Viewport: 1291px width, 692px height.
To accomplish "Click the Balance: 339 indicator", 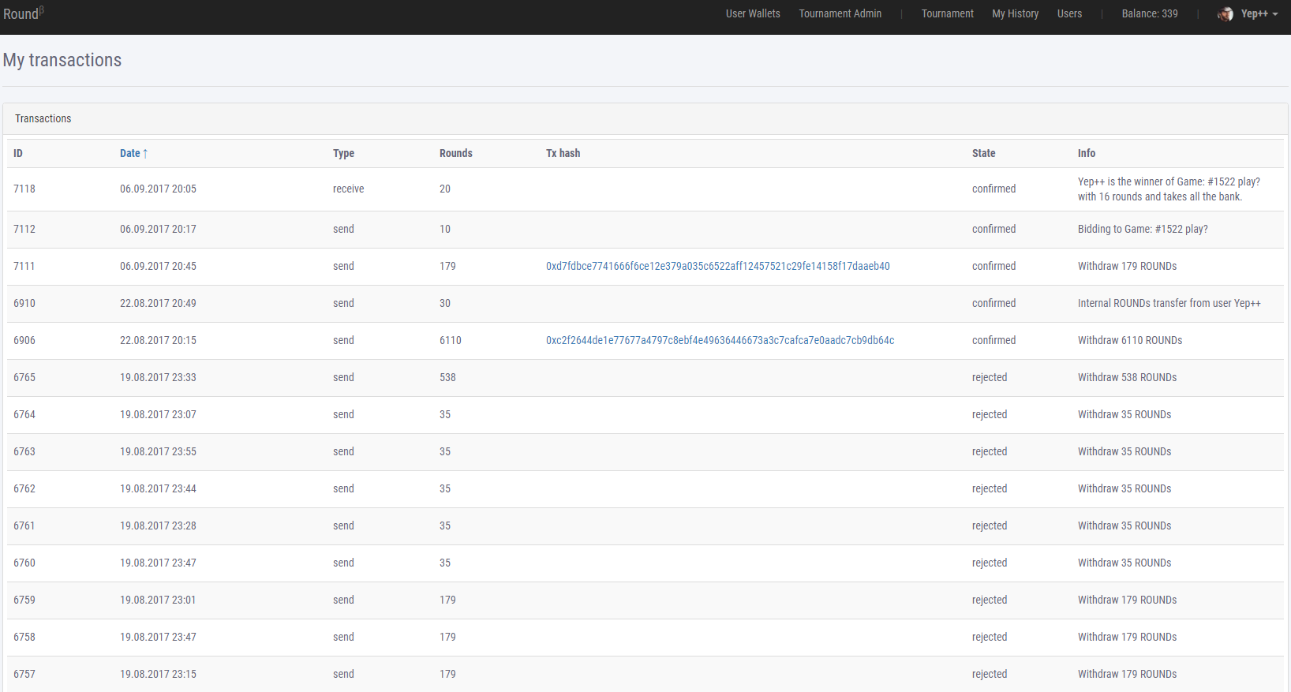I will [1149, 14].
